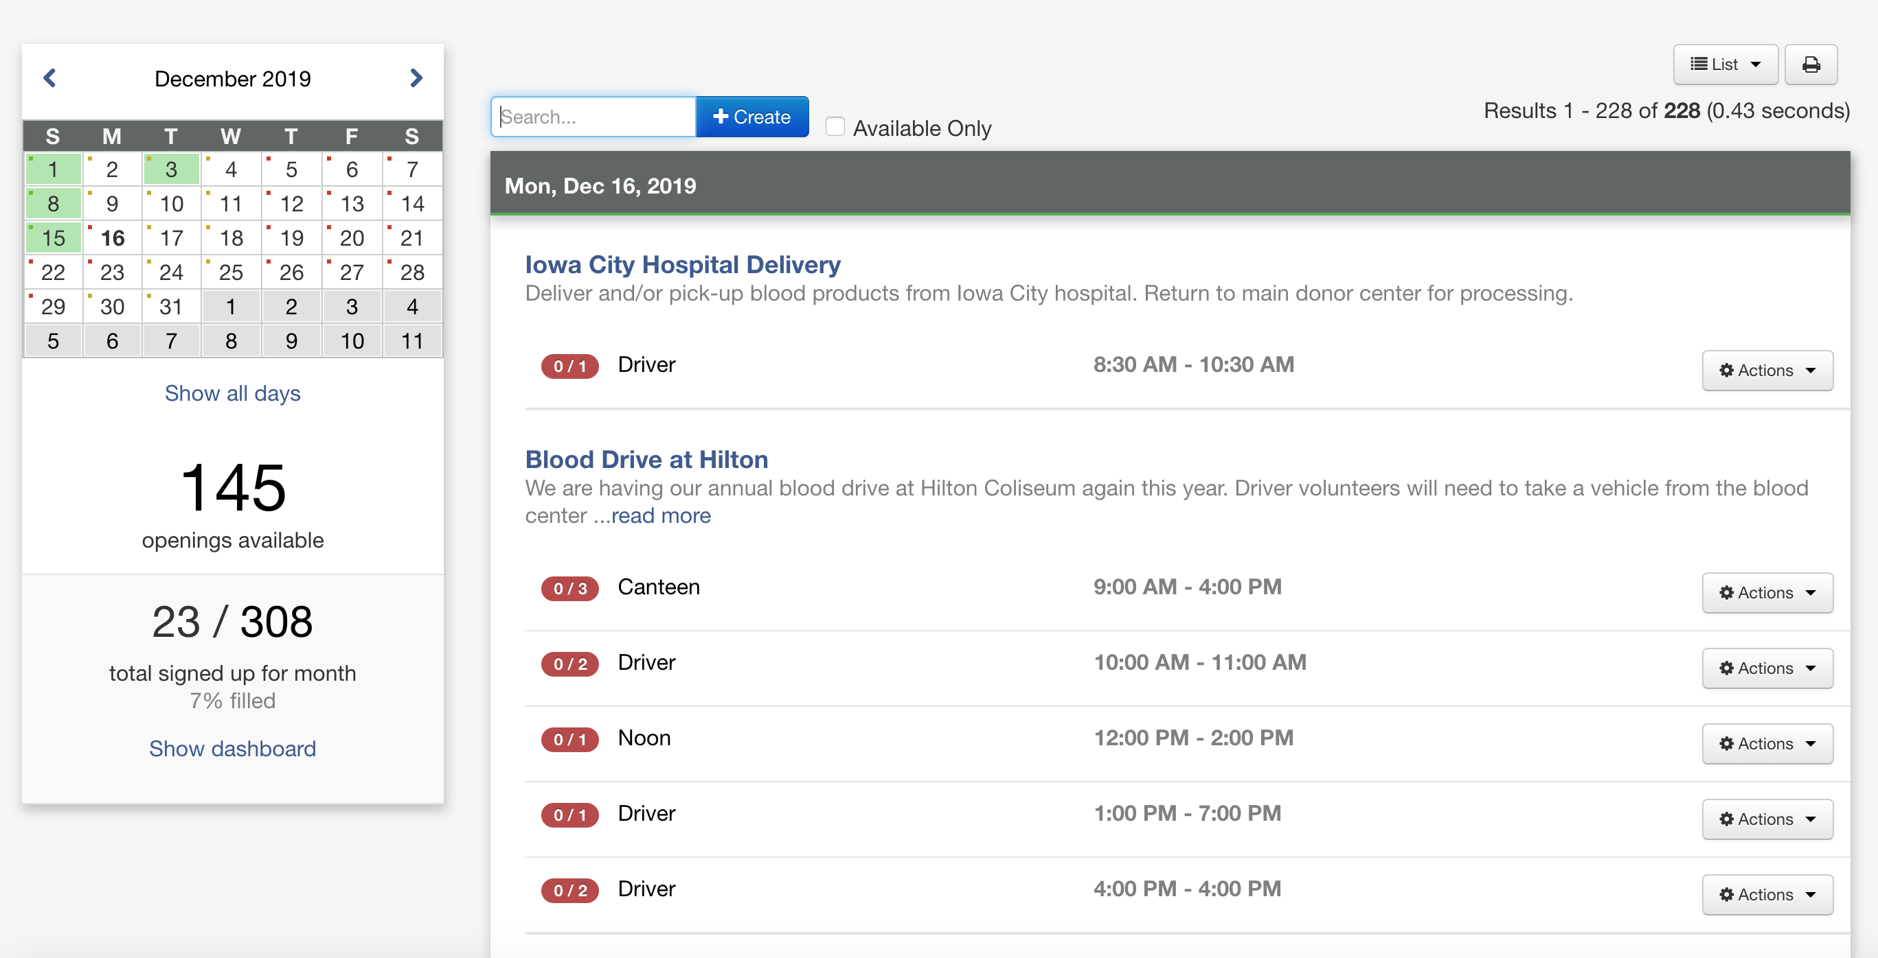Click the Show all days link

pos(233,393)
